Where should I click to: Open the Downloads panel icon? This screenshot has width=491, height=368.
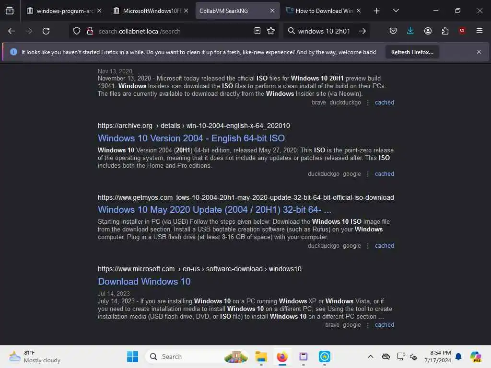(x=410, y=31)
